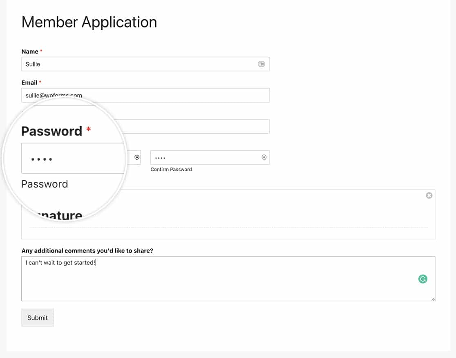Open the password manager icon beside Password field
The image size is (456, 358).
click(x=136, y=157)
